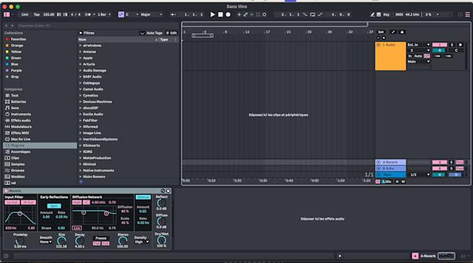Click the Edit button in the browser
Screen dimensions: 473x263
[172, 33]
